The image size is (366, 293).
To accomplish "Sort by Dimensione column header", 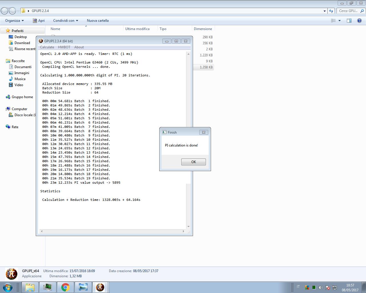I will [203, 29].
